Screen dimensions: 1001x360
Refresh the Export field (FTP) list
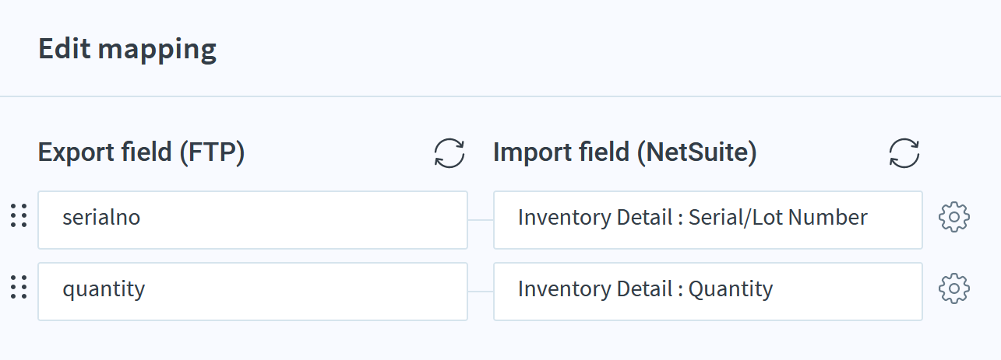click(449, 153)
